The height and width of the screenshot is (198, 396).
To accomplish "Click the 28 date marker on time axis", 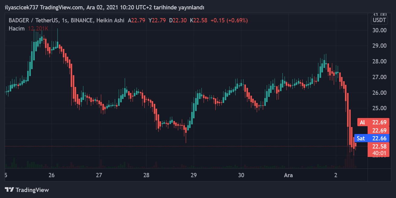I will click(x=146, y=175).
